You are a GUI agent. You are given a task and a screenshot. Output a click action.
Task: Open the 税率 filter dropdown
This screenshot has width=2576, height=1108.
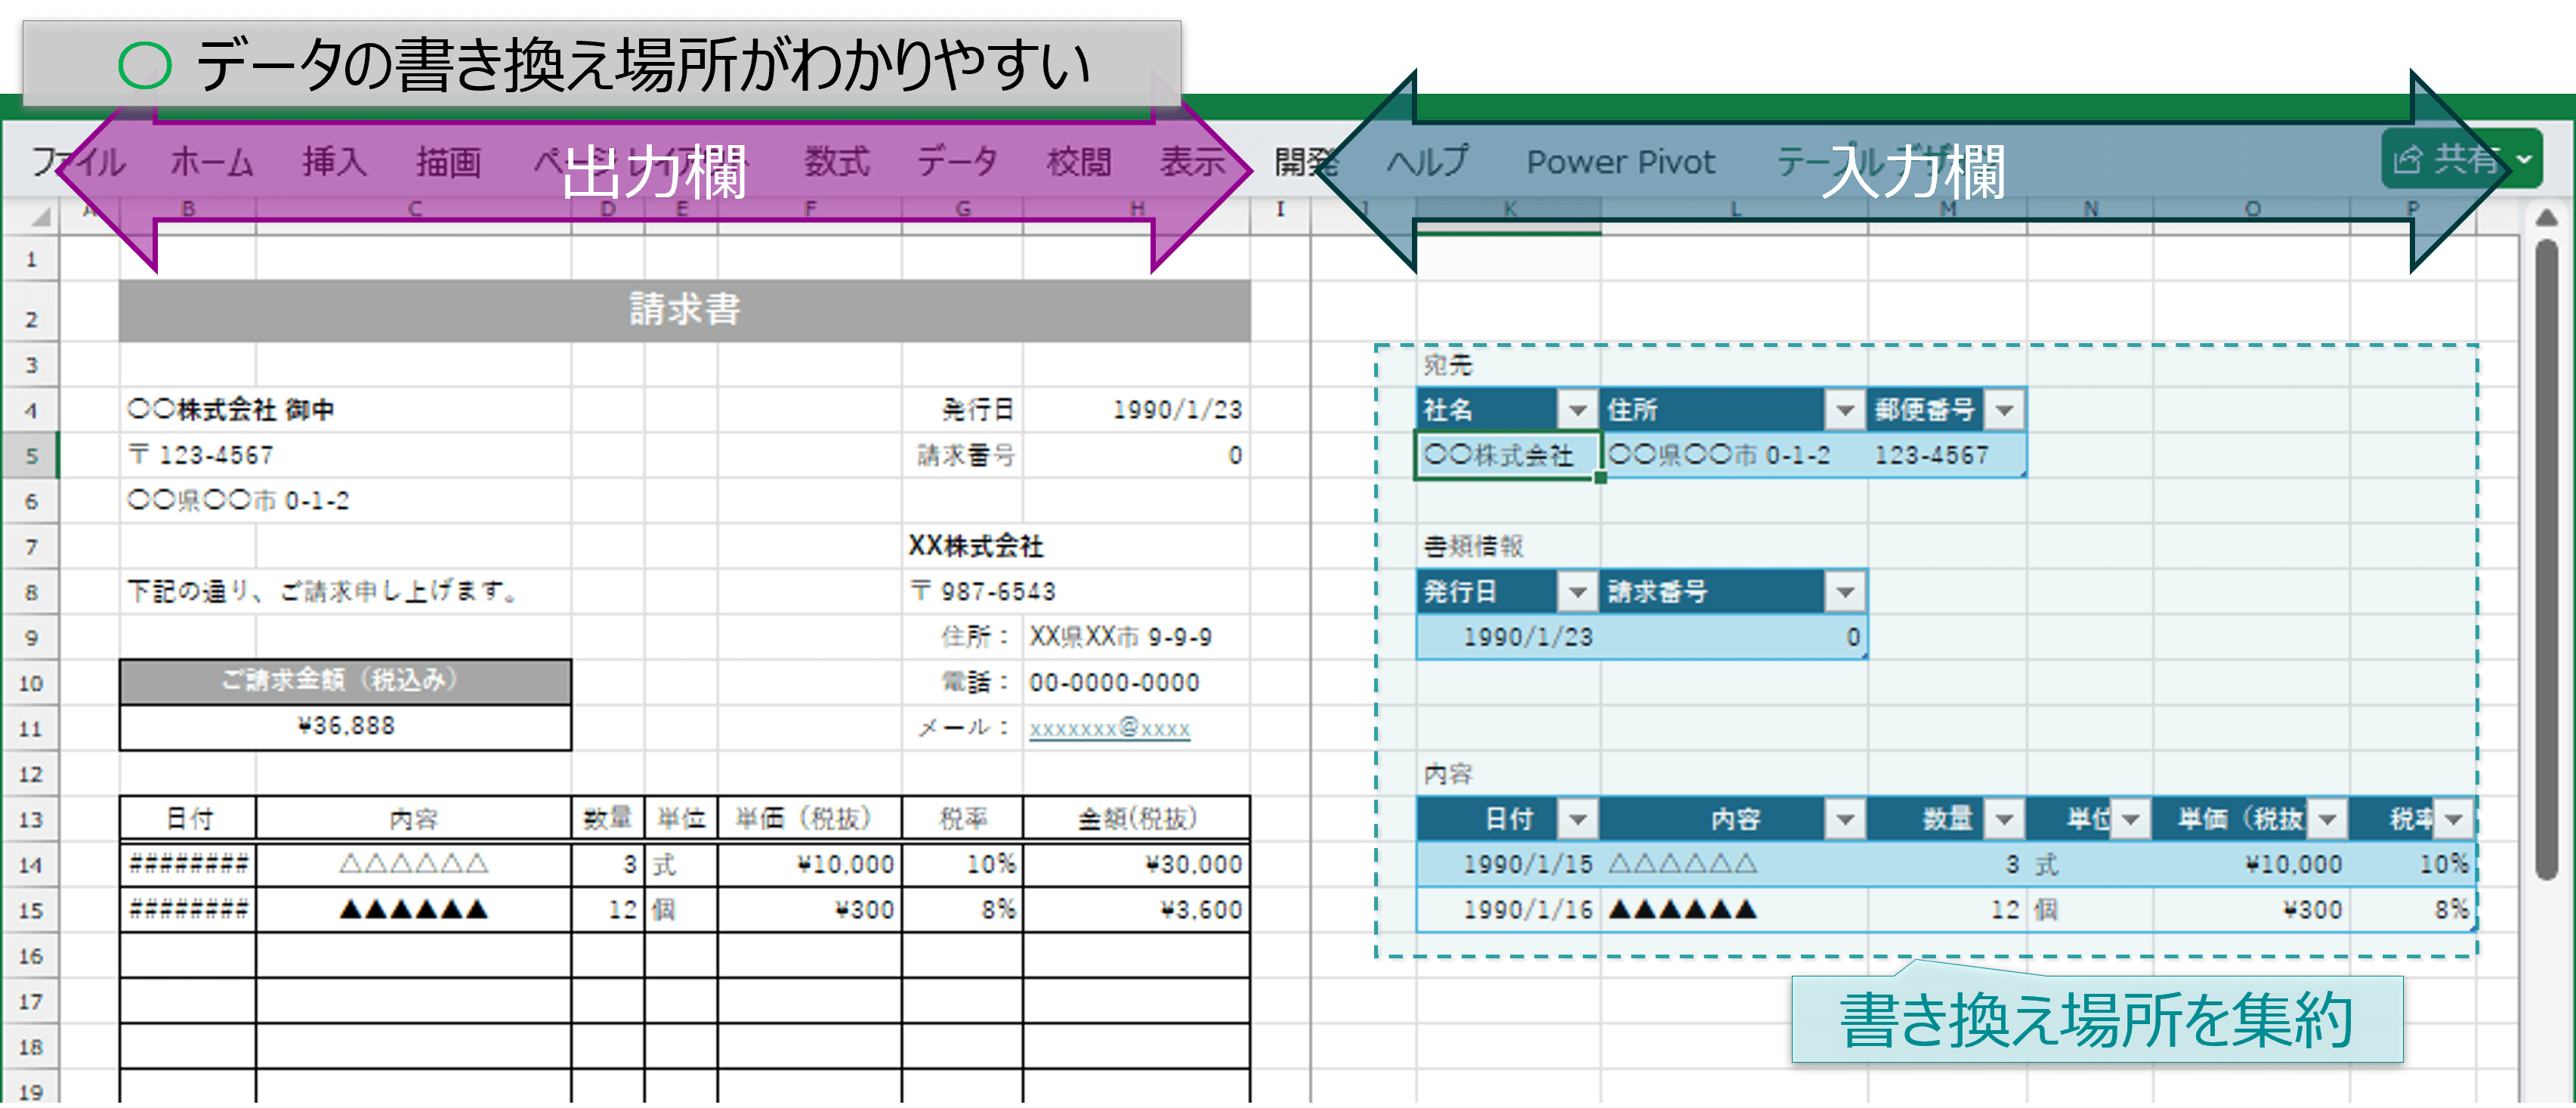2454,819
